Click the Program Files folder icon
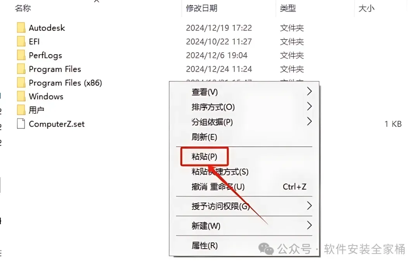Screen dimensions: 419x266 coord(21,69)
